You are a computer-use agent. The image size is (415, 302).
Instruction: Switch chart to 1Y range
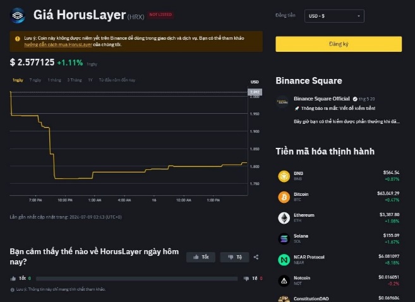[90, 80]
